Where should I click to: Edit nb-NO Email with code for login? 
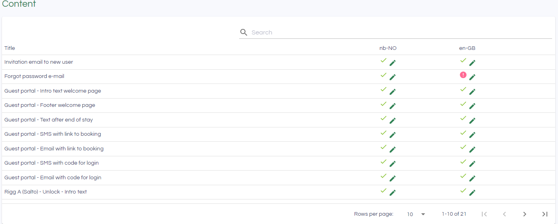pos(393,178)
